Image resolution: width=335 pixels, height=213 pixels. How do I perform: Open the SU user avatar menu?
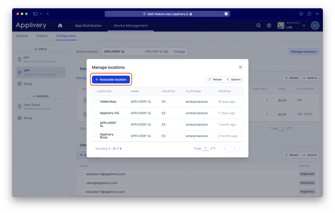point(315,26)
